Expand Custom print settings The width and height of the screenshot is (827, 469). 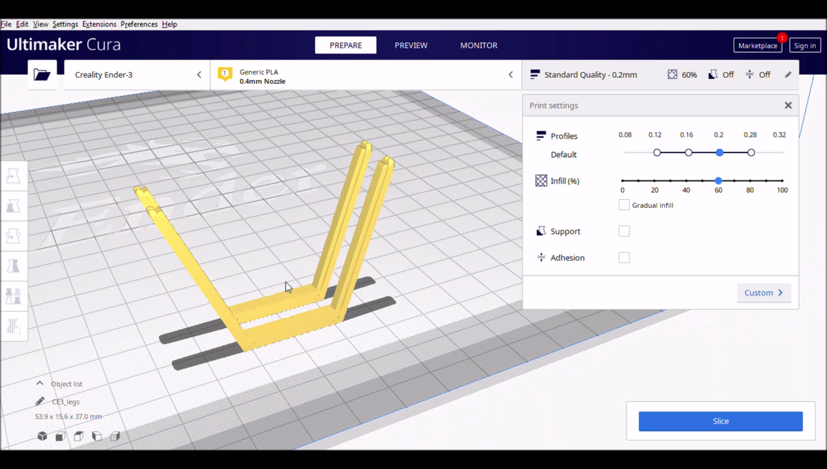763,293
